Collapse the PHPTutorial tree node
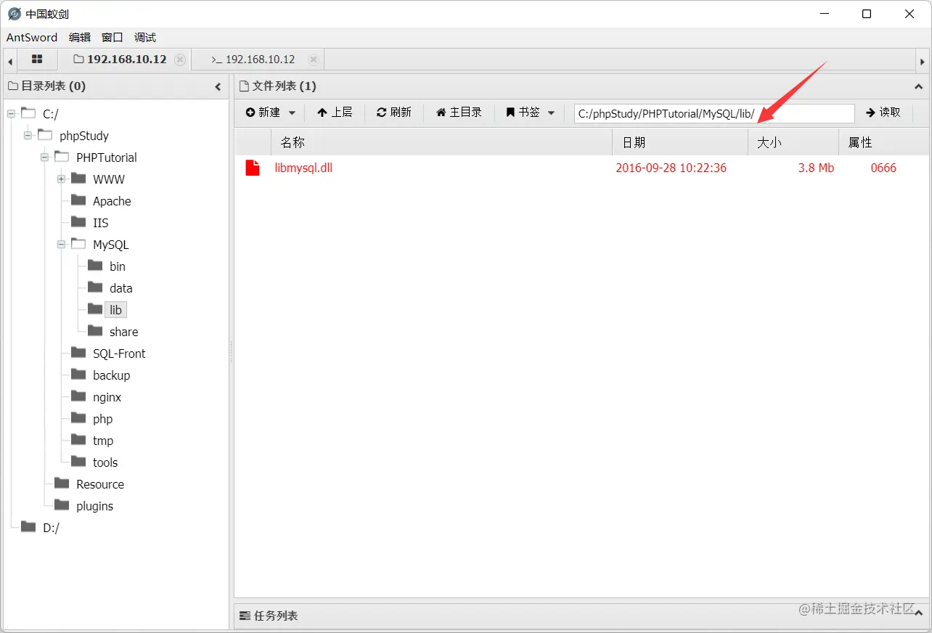This screenshot has height=633, width=932. click(x=45, y=157)
